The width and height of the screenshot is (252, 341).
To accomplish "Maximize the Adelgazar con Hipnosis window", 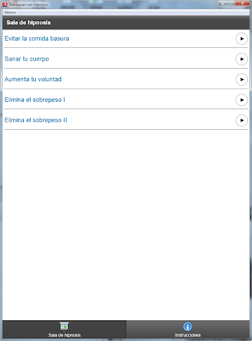I will point(231,3).
